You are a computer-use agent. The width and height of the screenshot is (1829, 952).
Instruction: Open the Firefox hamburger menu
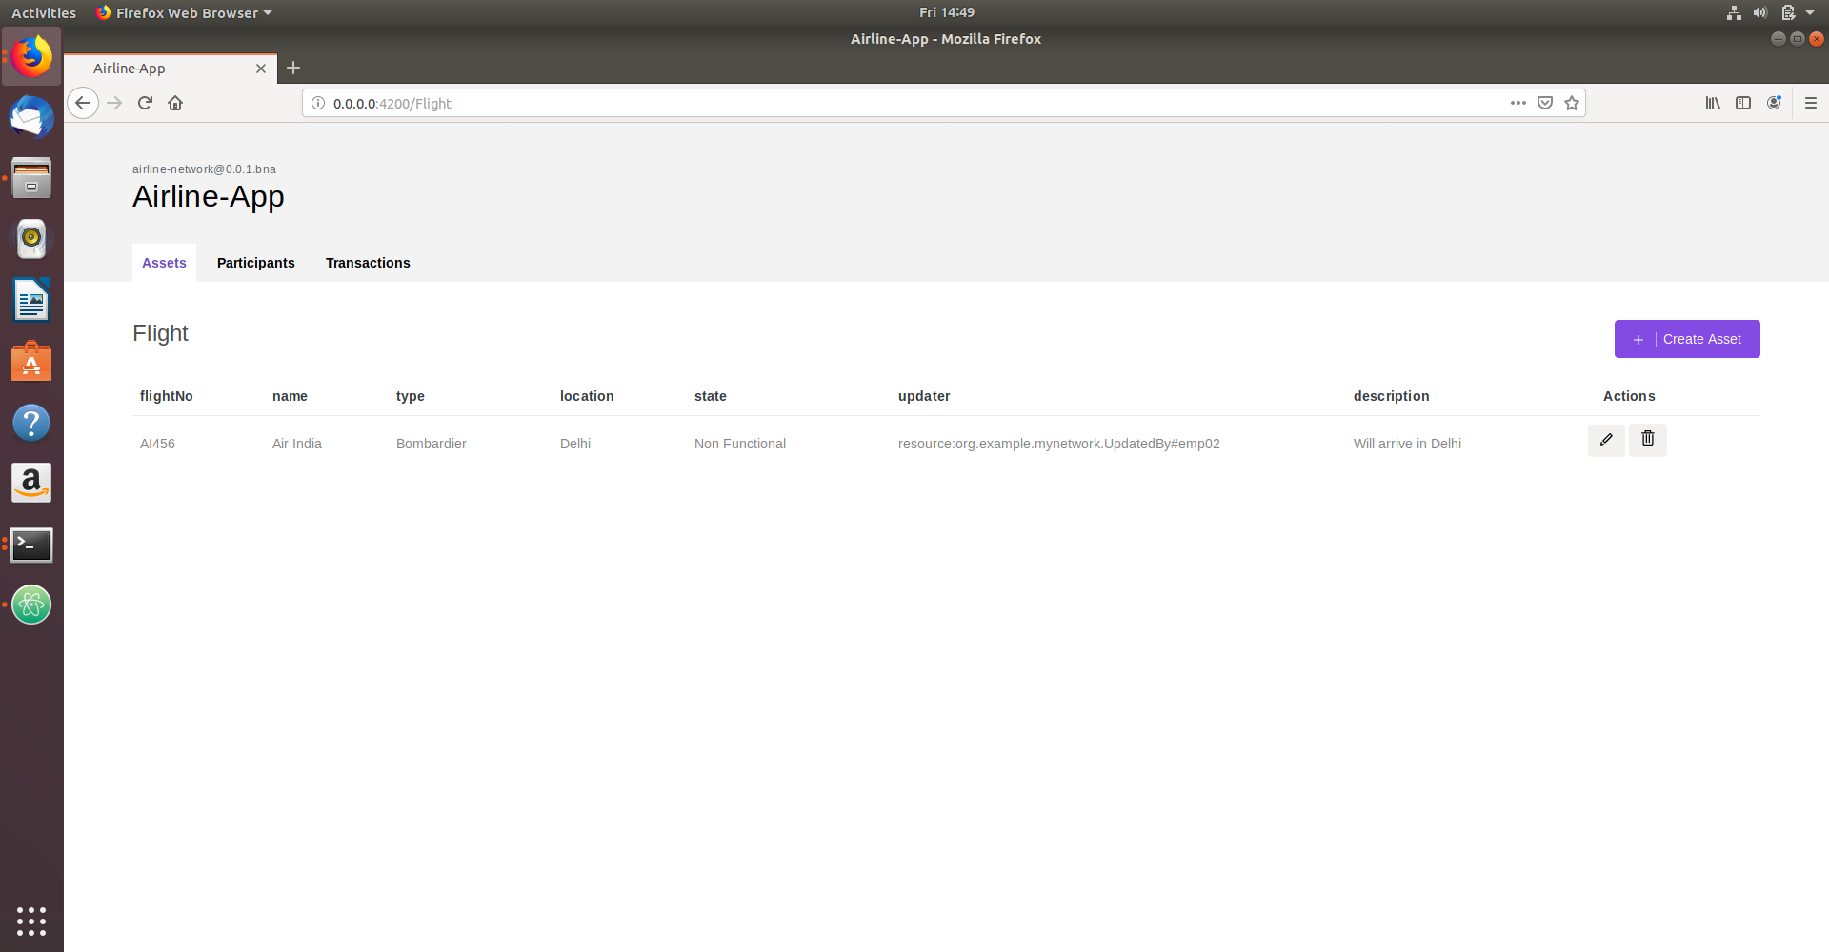1811,103
